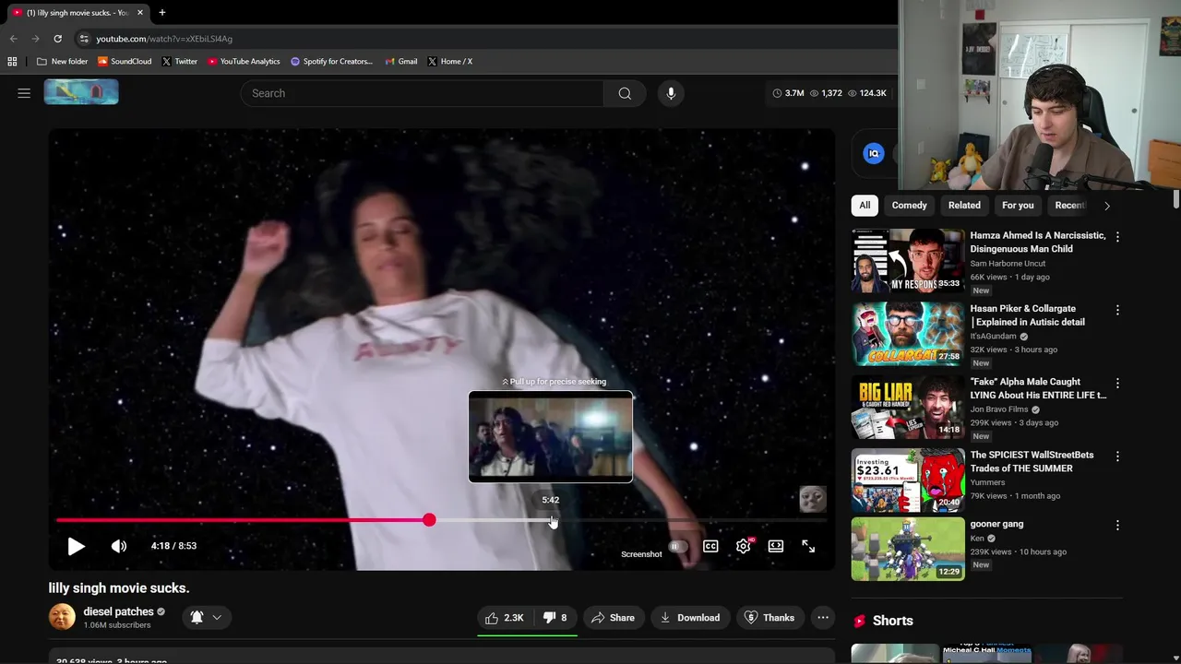View site information icon in address bar

point(84,39)
